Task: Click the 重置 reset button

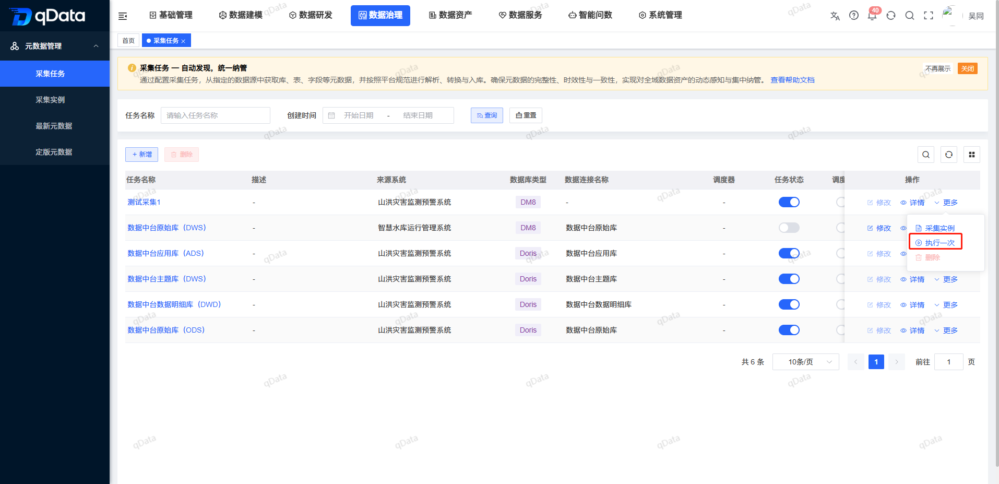Action: 526,115
